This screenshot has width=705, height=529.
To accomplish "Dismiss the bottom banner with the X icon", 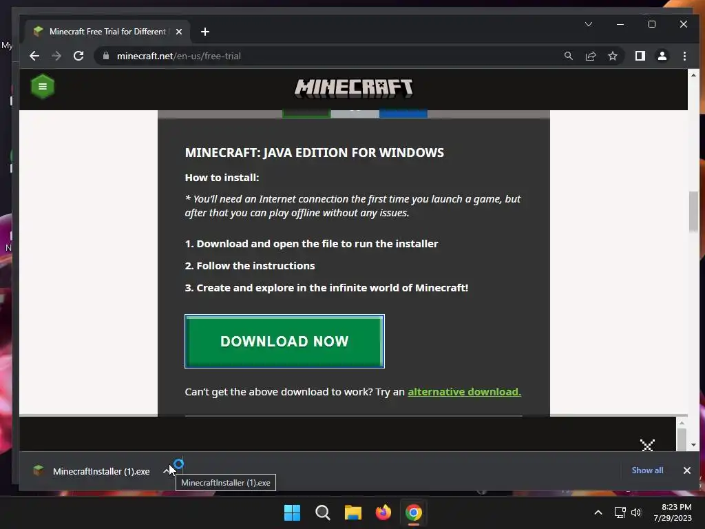I will pyautogui.click(x=647, y=446).
